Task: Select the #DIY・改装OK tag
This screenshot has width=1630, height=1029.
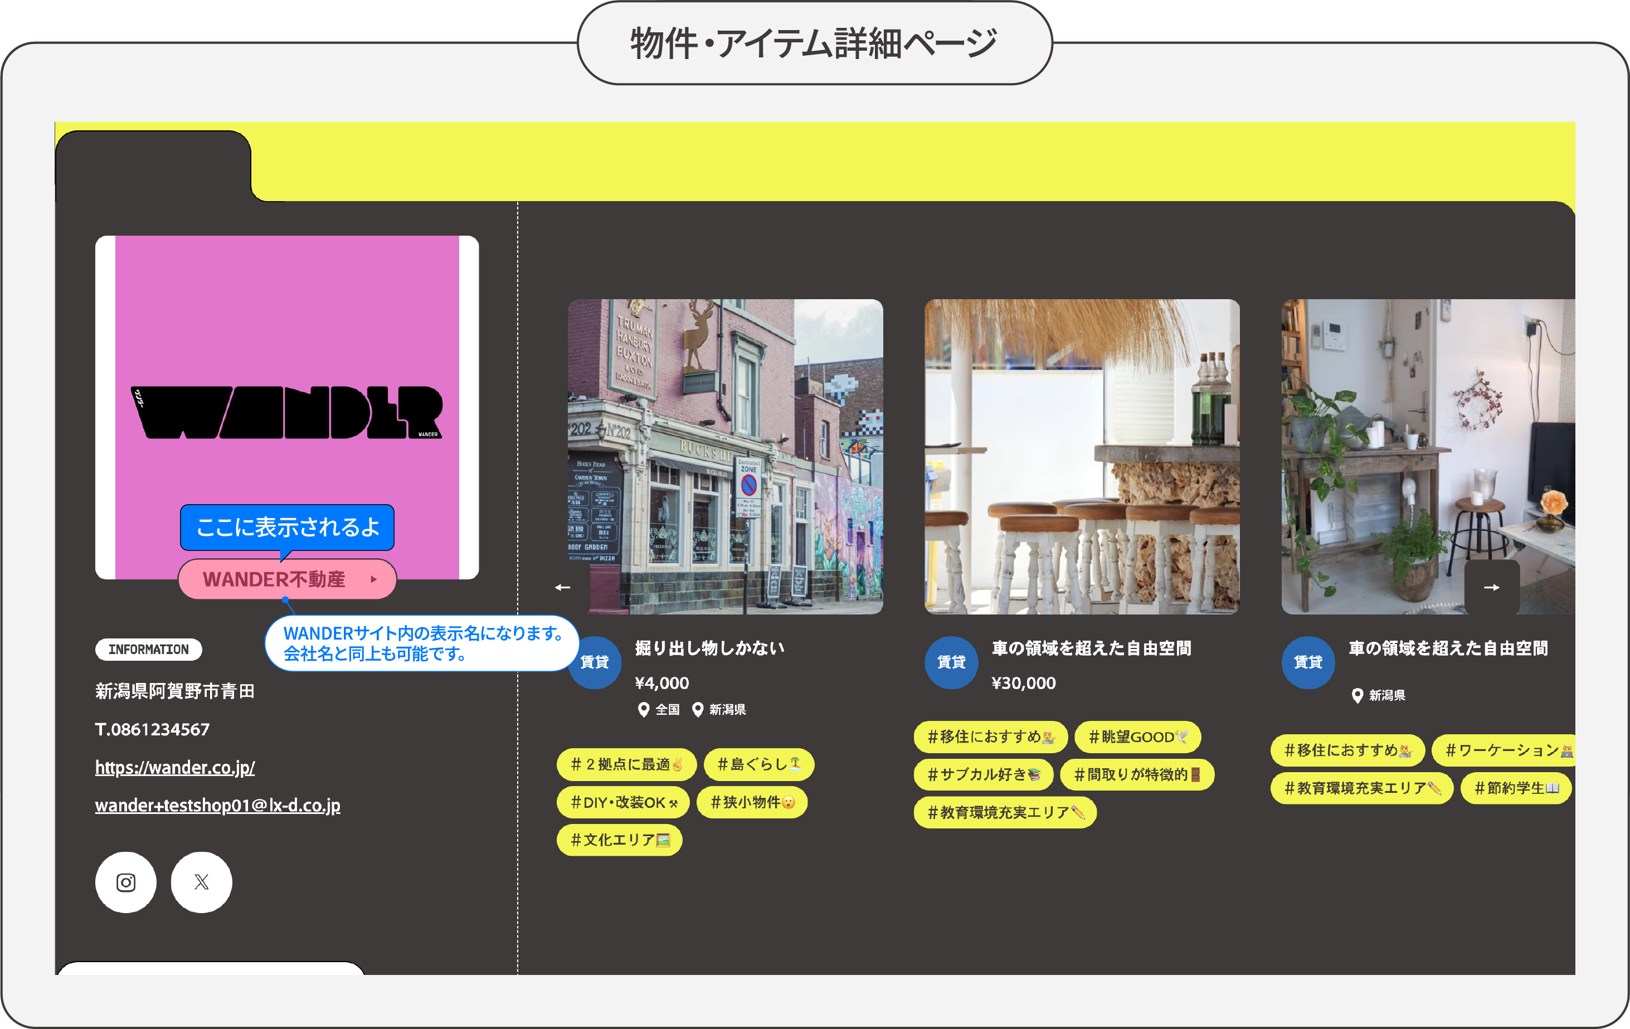Action: click(623, 802)
